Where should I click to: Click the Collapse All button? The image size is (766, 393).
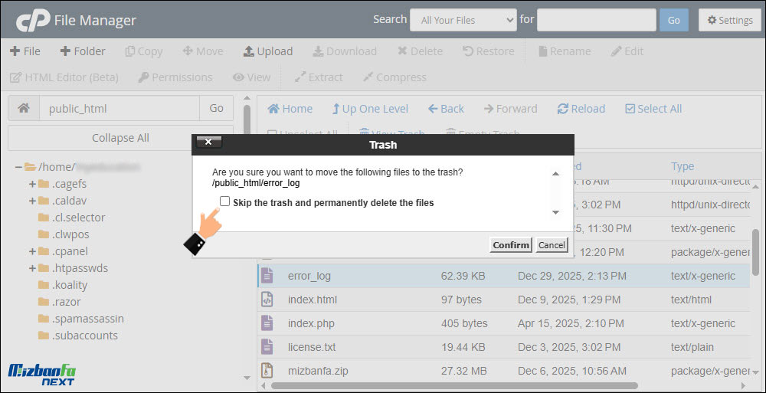point(120,138)
